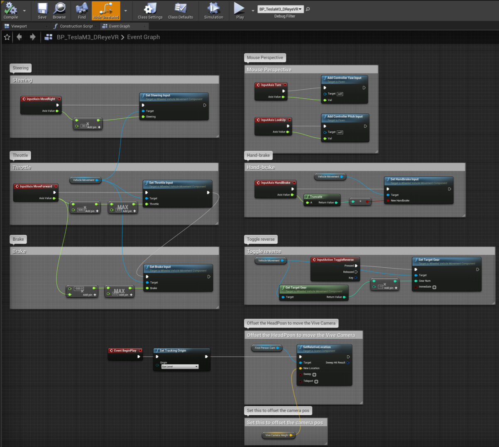Switch to Event Graph tab
The width and height of the screenshot is (499, 447).
tap(120, 26)
